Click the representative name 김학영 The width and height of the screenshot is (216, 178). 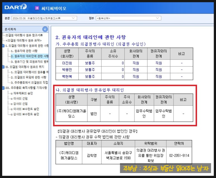pos(92,155)
